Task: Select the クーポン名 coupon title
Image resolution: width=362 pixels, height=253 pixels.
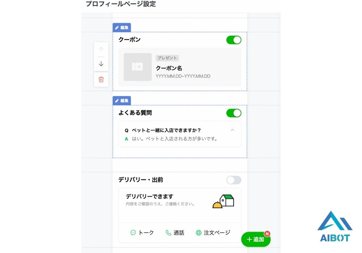Action: coord(169,68)
